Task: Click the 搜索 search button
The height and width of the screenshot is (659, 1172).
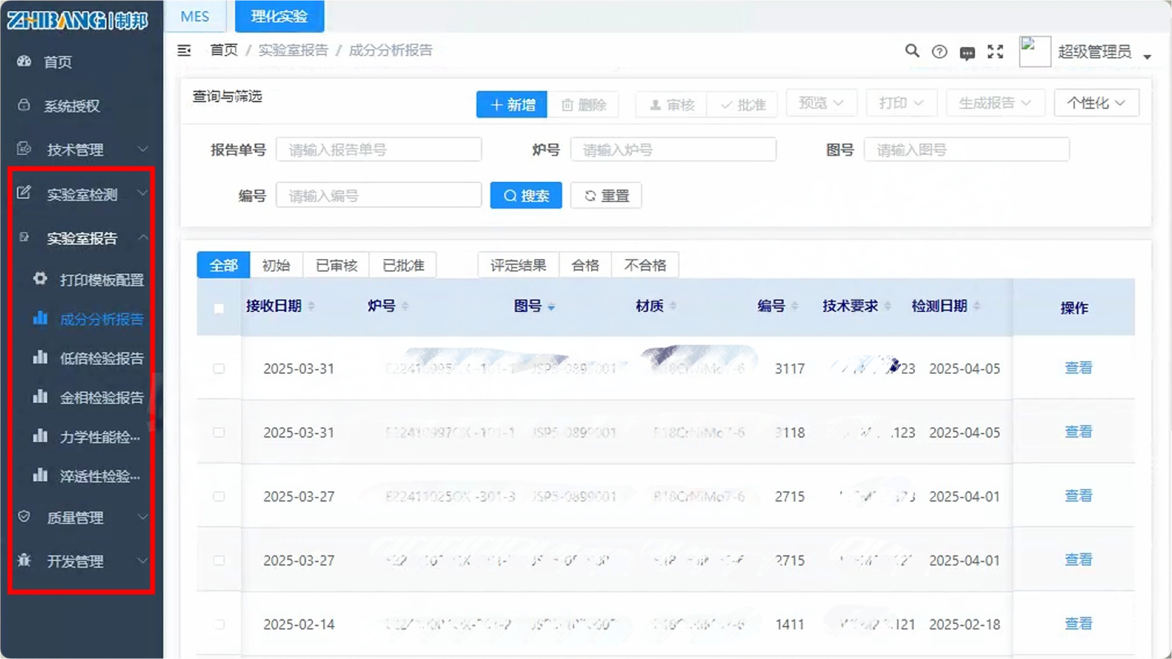Action: pyautogui.click(x=525, y=195)
